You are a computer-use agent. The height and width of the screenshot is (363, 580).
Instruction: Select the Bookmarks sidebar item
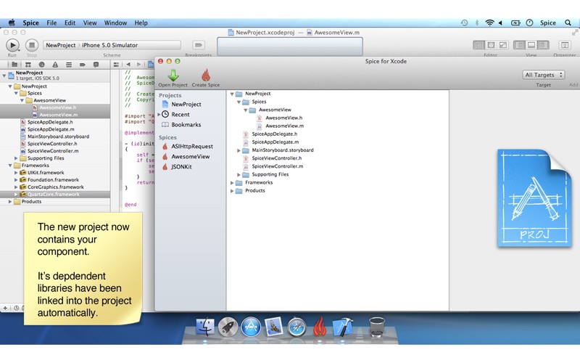[186, 125]
